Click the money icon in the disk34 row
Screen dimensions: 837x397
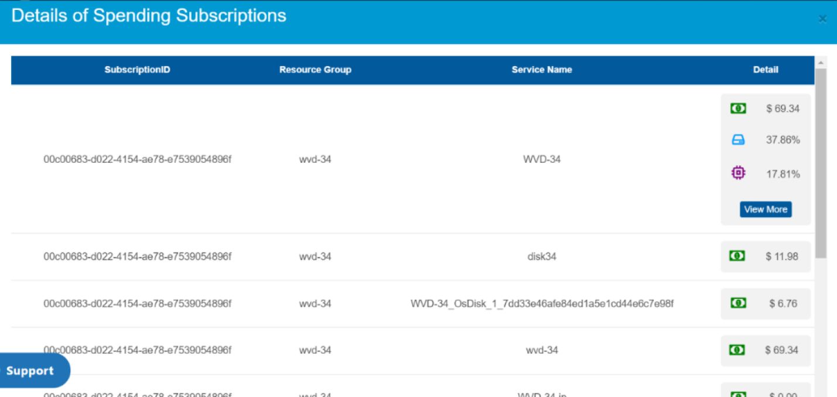[x=737, y=256]
